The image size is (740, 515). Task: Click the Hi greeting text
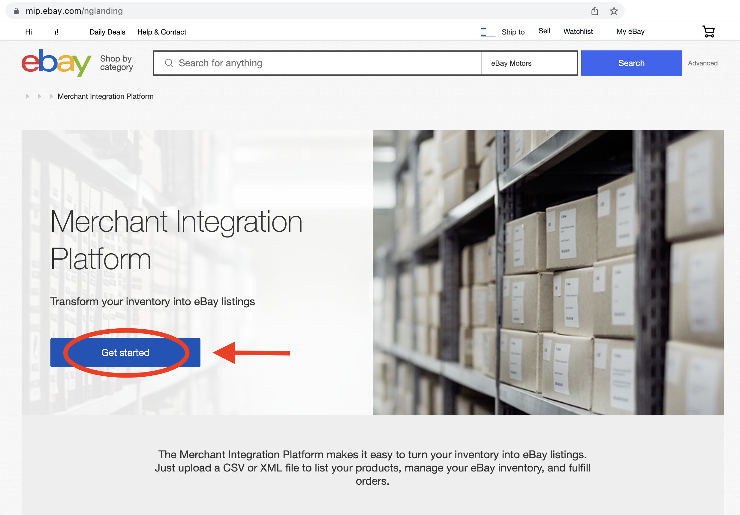tap(29, 32)
